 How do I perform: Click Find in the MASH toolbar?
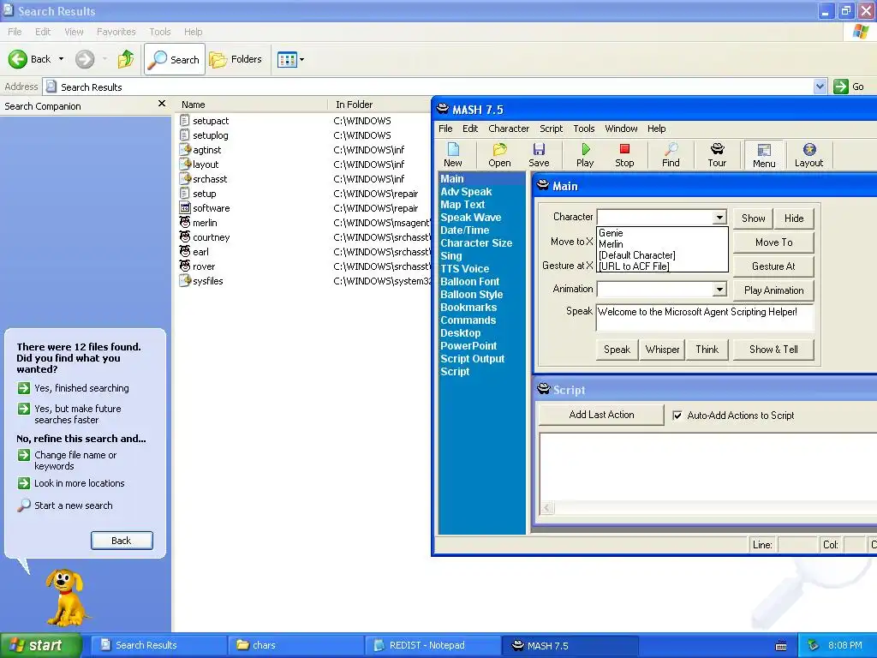671,154
